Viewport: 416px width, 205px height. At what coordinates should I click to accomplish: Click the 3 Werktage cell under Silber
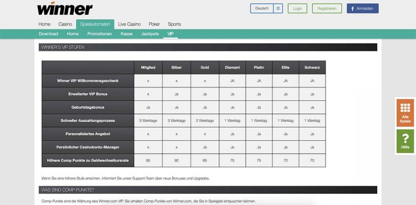coord(176,121)
